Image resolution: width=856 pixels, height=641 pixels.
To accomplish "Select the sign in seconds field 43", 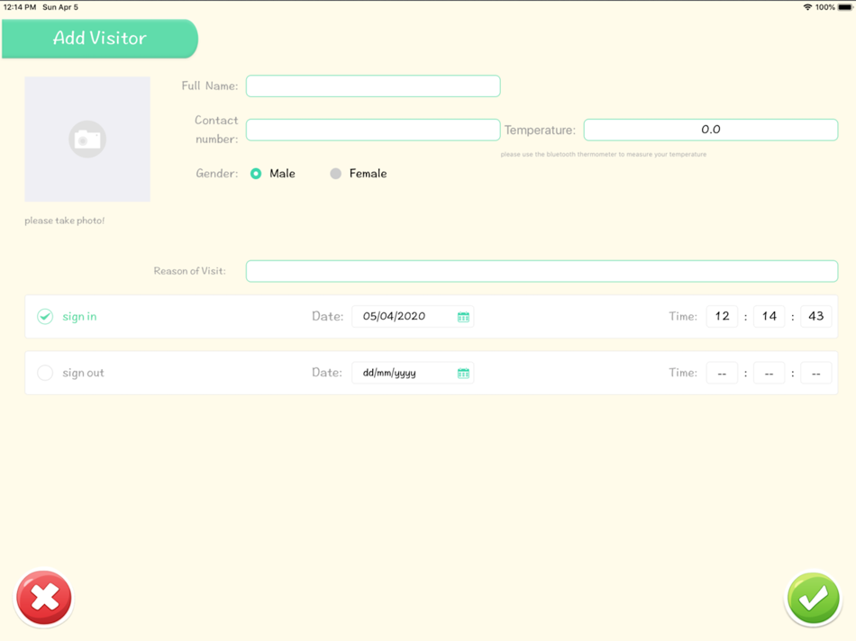I will coord(815,316).
